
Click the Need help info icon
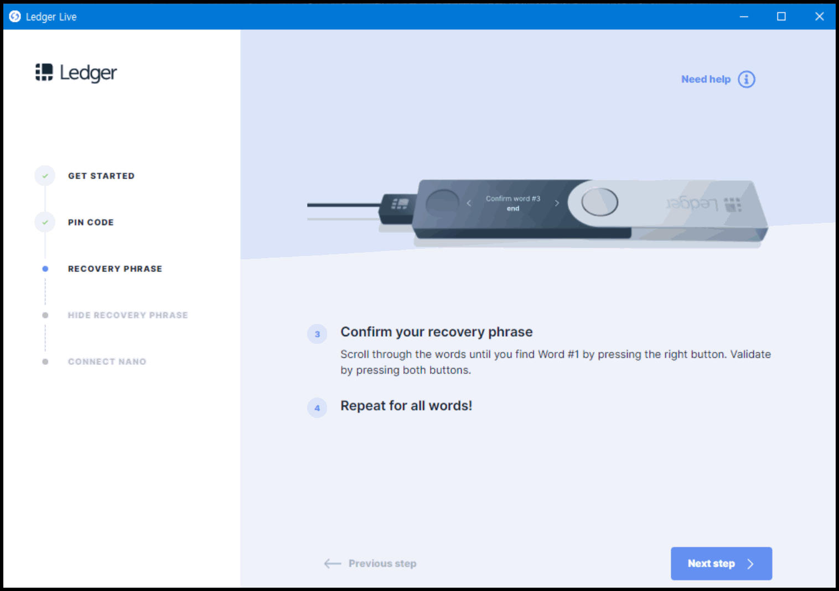746,79
